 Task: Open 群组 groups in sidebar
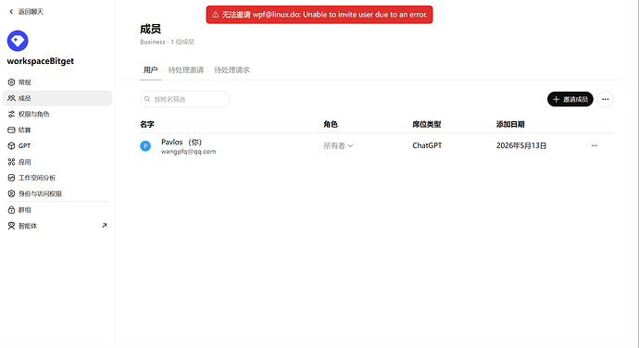(57, 210)
